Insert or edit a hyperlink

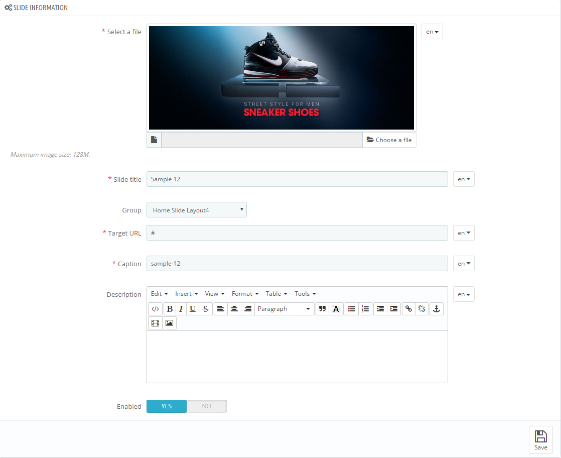coord(408,309)
